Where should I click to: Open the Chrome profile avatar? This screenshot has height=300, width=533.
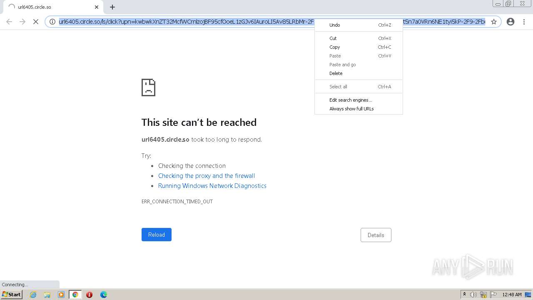(x=511, y=22)
